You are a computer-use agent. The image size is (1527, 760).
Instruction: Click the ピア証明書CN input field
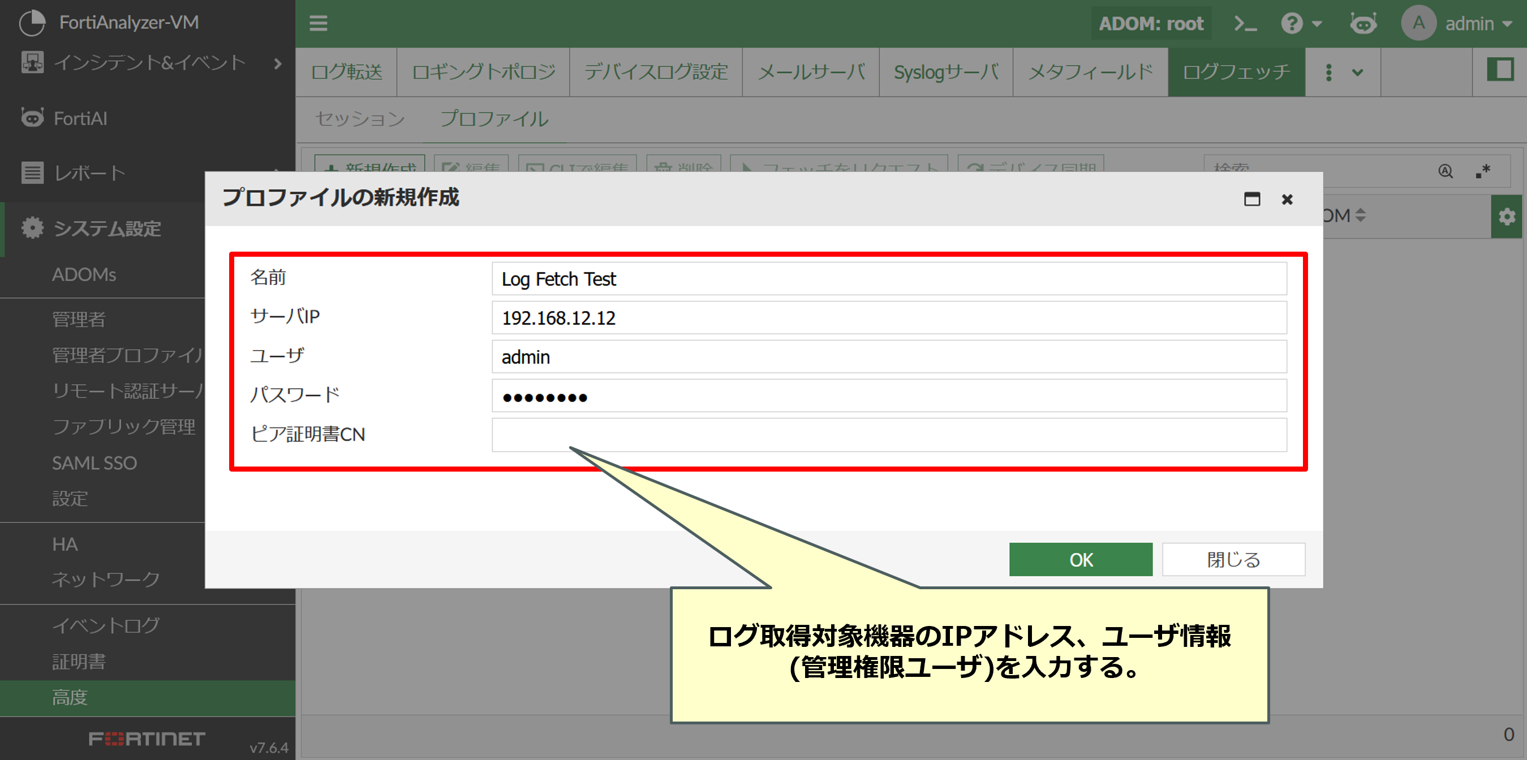pyautogui.click(x=889, y=435)
